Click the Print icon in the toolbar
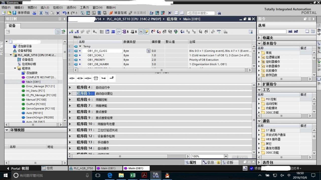The width and height of the screenshot is (321, 180). (x=34, y=13)
